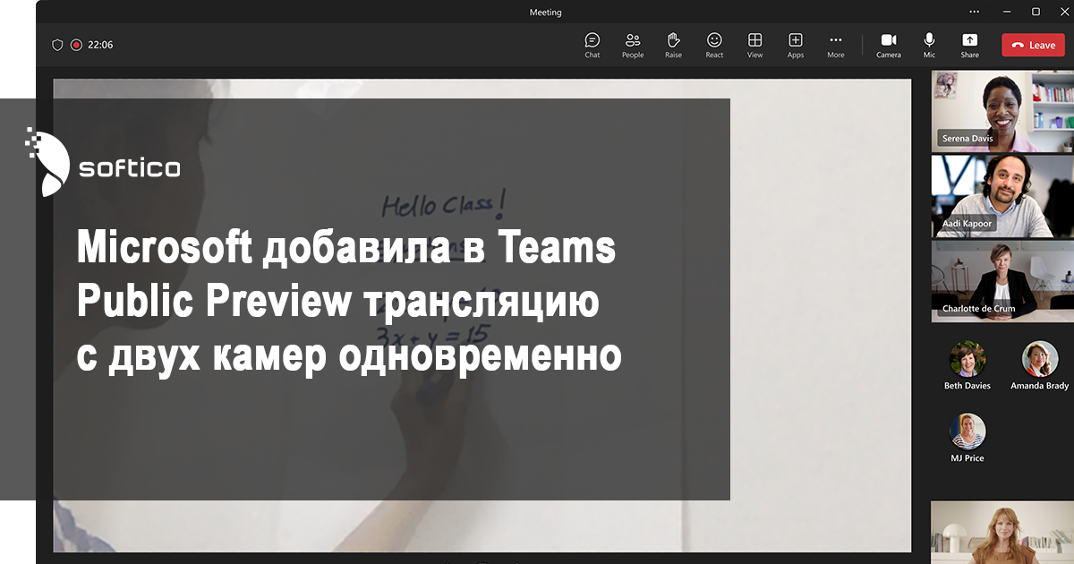The width and height of the screenshot is (1074, 564).
Task: Click Amanda Brady avatar
Action: pyautogui.click(x=1039, y=359)
